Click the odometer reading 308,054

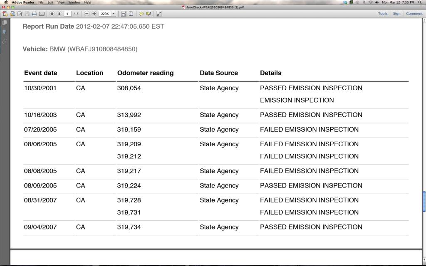coord(129,88)
